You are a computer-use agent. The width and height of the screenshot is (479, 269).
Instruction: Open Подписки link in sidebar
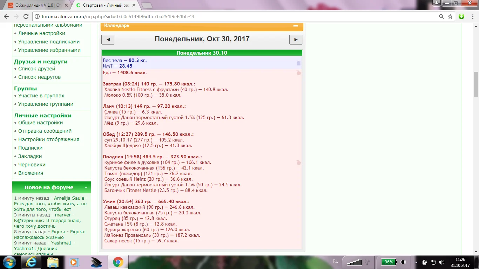[x=31, y=148]
